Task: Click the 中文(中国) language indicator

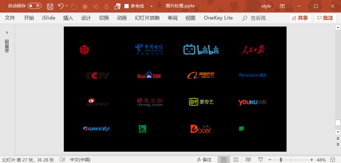Action: click(x=80, y=160)
